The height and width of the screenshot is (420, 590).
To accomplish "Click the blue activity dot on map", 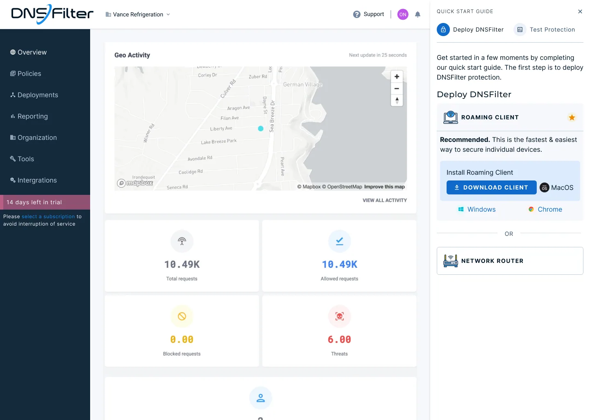I will (261, 128).
